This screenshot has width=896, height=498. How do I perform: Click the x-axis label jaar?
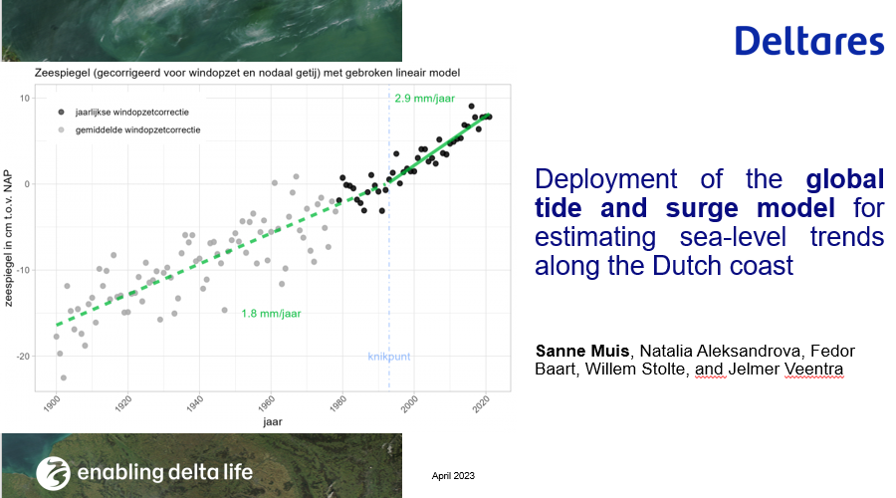point(273,422)
